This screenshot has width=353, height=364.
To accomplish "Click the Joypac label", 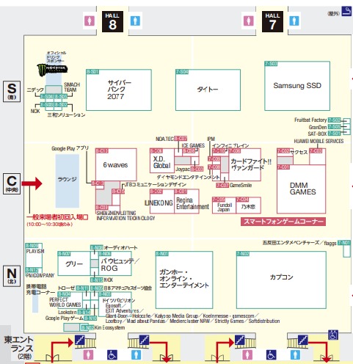I will click(183, 169).
